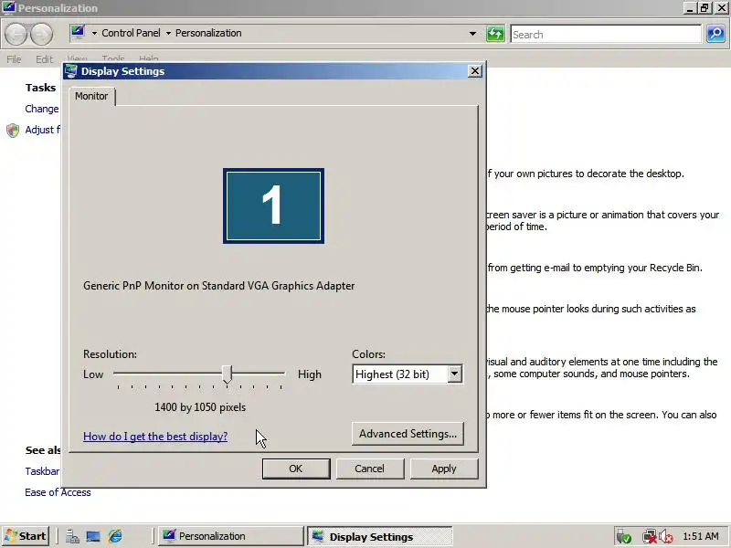Viewport: 731px width, 548px height.
Task: Open Server Manager from quick launch
Action: coord(72,536)
